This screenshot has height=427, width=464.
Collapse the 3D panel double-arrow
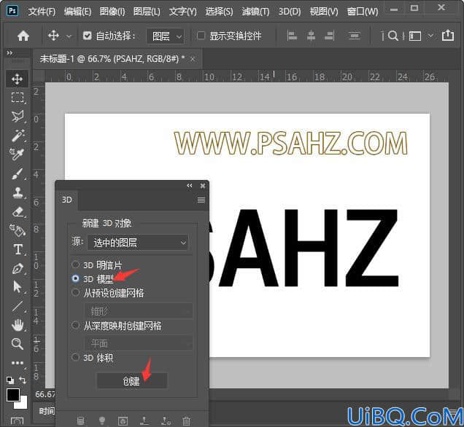point(190,186)
